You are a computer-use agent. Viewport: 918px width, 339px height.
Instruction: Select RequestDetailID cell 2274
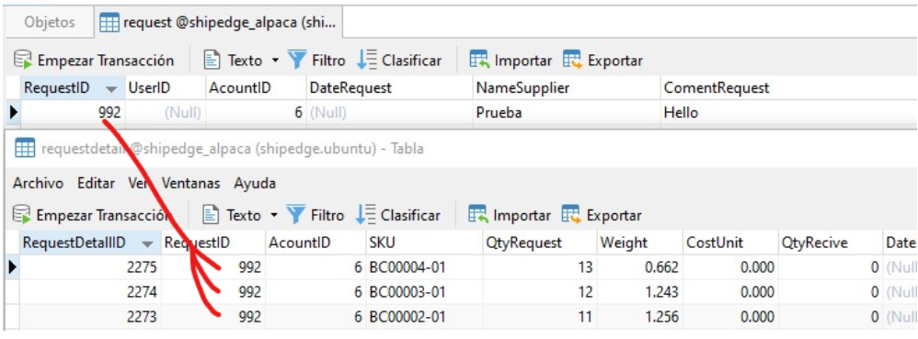tap(91, 292)
